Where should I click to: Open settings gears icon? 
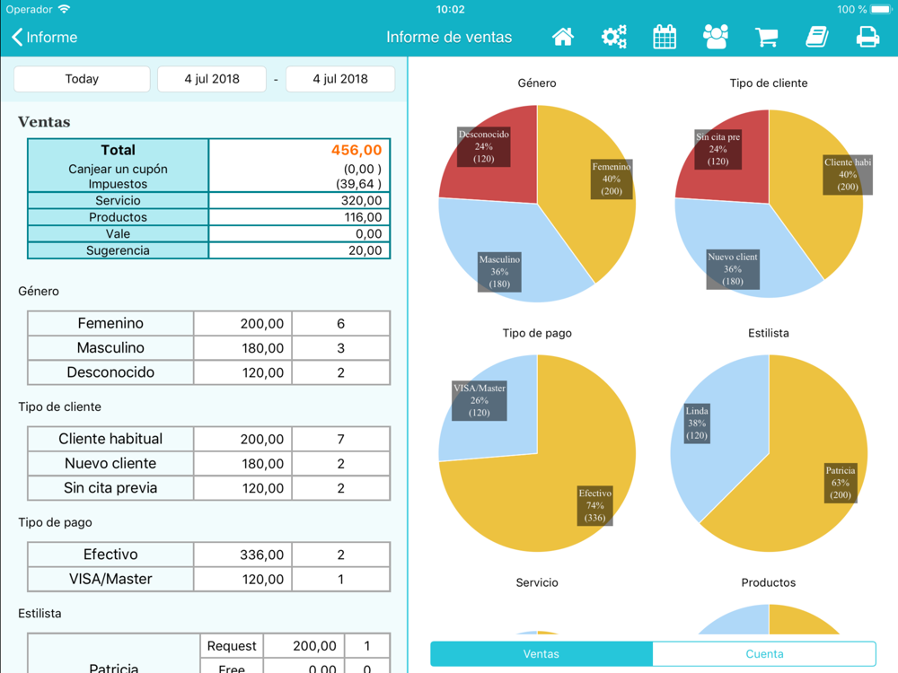click(x=614, y=37)
